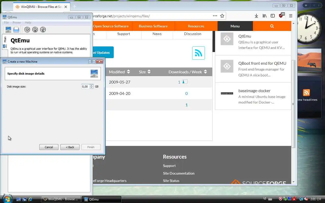This screenshot has height=203, width=325.
Task: Toggle the Firefox sidebar icon
Action: click(273, 16)
